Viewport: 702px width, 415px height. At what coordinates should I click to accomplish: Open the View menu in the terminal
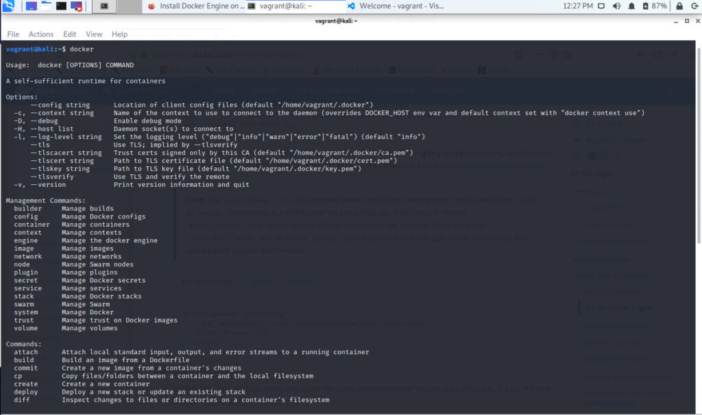pos(94,34)
